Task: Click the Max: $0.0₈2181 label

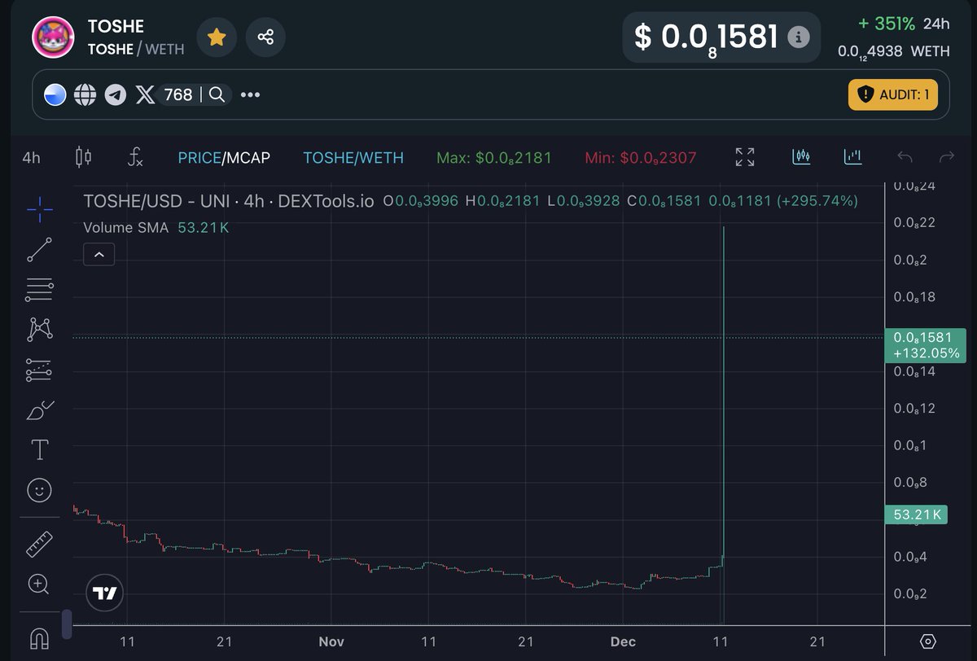Action: click(494, 158)
